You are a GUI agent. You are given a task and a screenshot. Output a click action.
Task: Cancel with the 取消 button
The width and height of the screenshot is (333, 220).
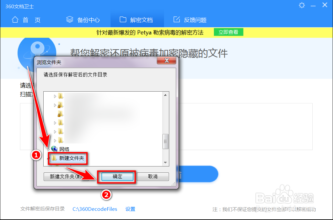pyautogui.click(x=153, y=176)
